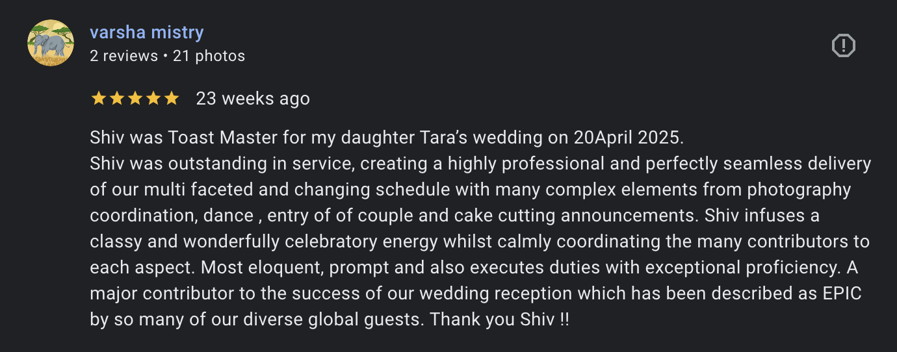897x352 pixels.
Task: Click "Thank you Shiv !!" closing text
Action: pyautogui.click(x=499, y=320)
